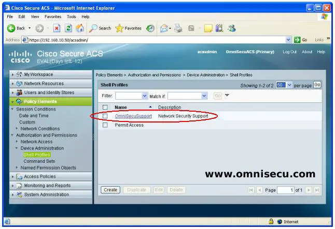335x229 pixels.
Task: Select Command Sets in the tree
Action: point(39,161)
